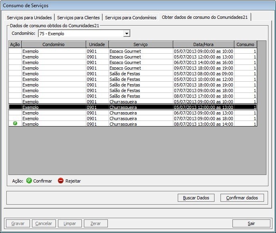Select Espaco Gourmet row 05/07/2013 12:00:00 as 13:00
276x233 pixels.
[x=133, y=56]
